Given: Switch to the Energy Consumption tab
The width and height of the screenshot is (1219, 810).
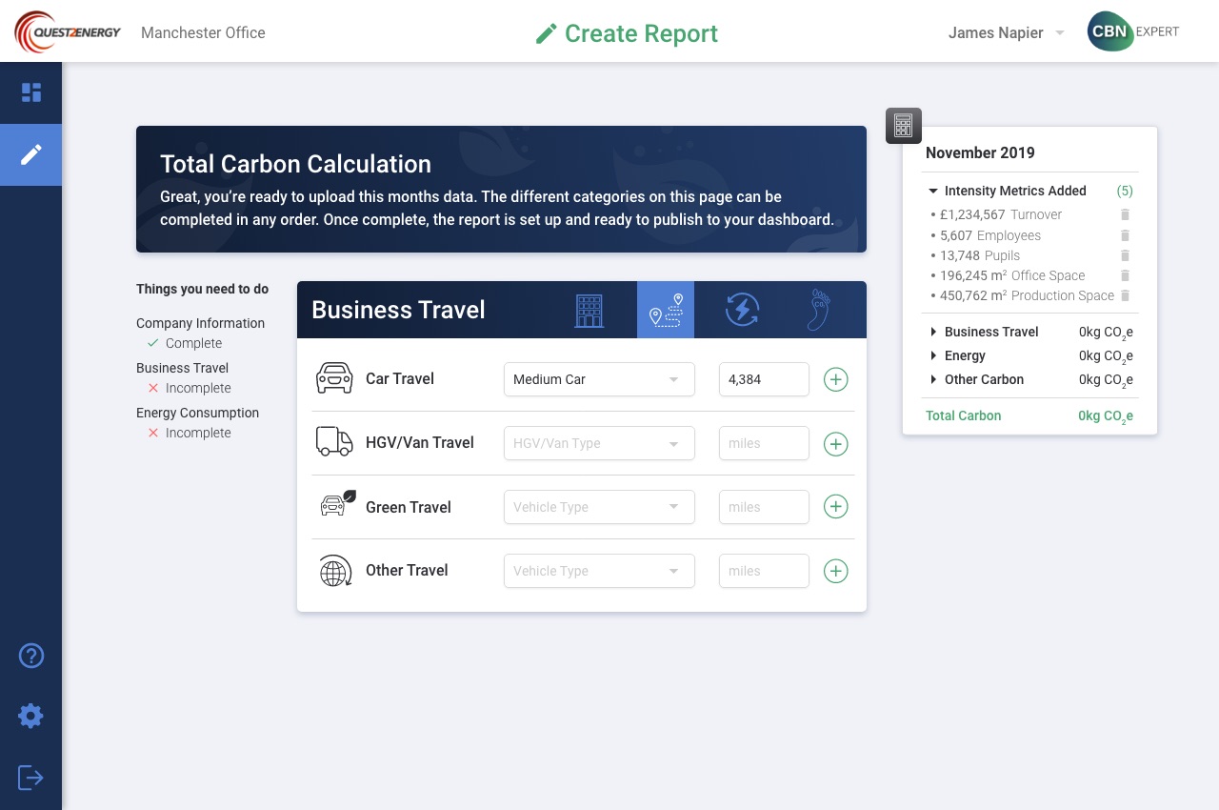Looking at the screenshot, I should tap(742, 311).
